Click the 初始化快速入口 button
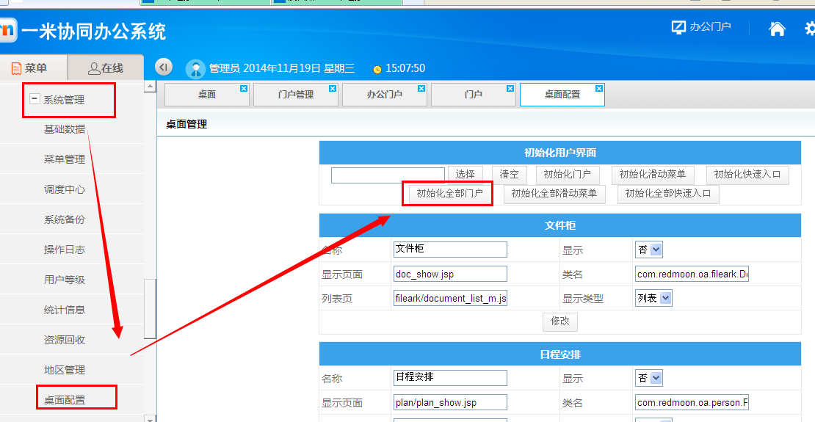Viewport: 815px width, 422px height. pos(747,175)
